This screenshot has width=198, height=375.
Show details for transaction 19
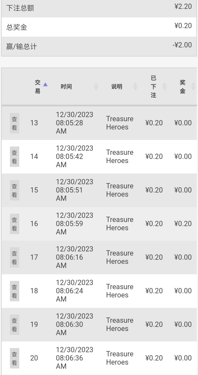coord(15,325)
